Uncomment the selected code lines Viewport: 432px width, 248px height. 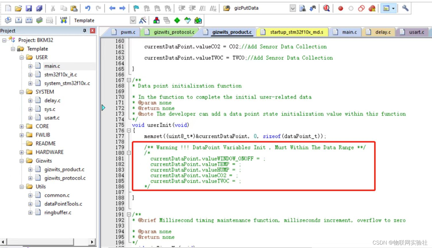(x=213, y=8)
